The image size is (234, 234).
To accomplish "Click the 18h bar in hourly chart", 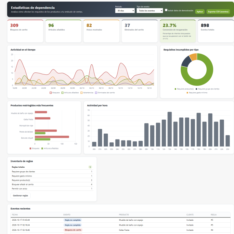I will point(199,130).
